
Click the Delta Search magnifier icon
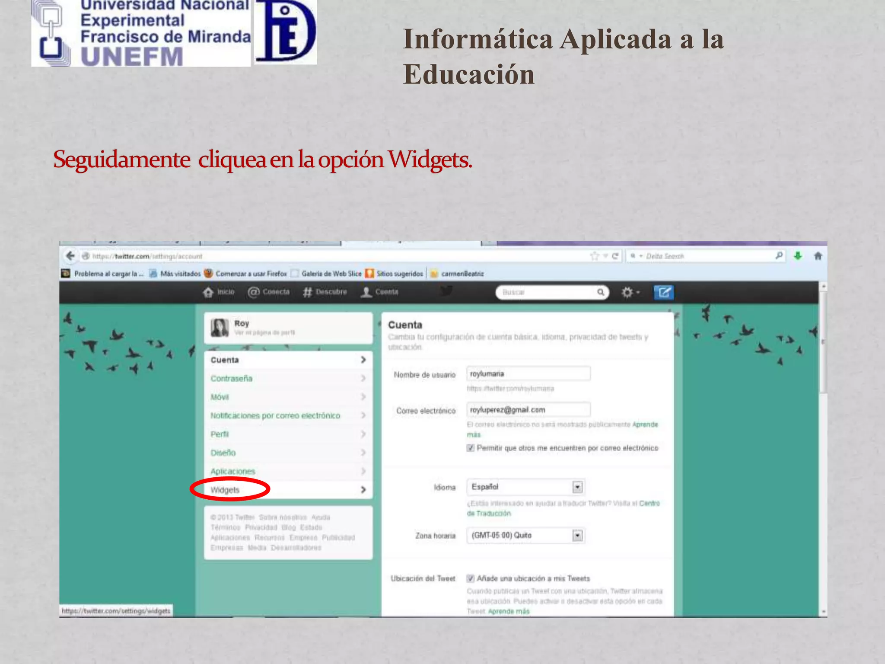(x=779, y=255)
